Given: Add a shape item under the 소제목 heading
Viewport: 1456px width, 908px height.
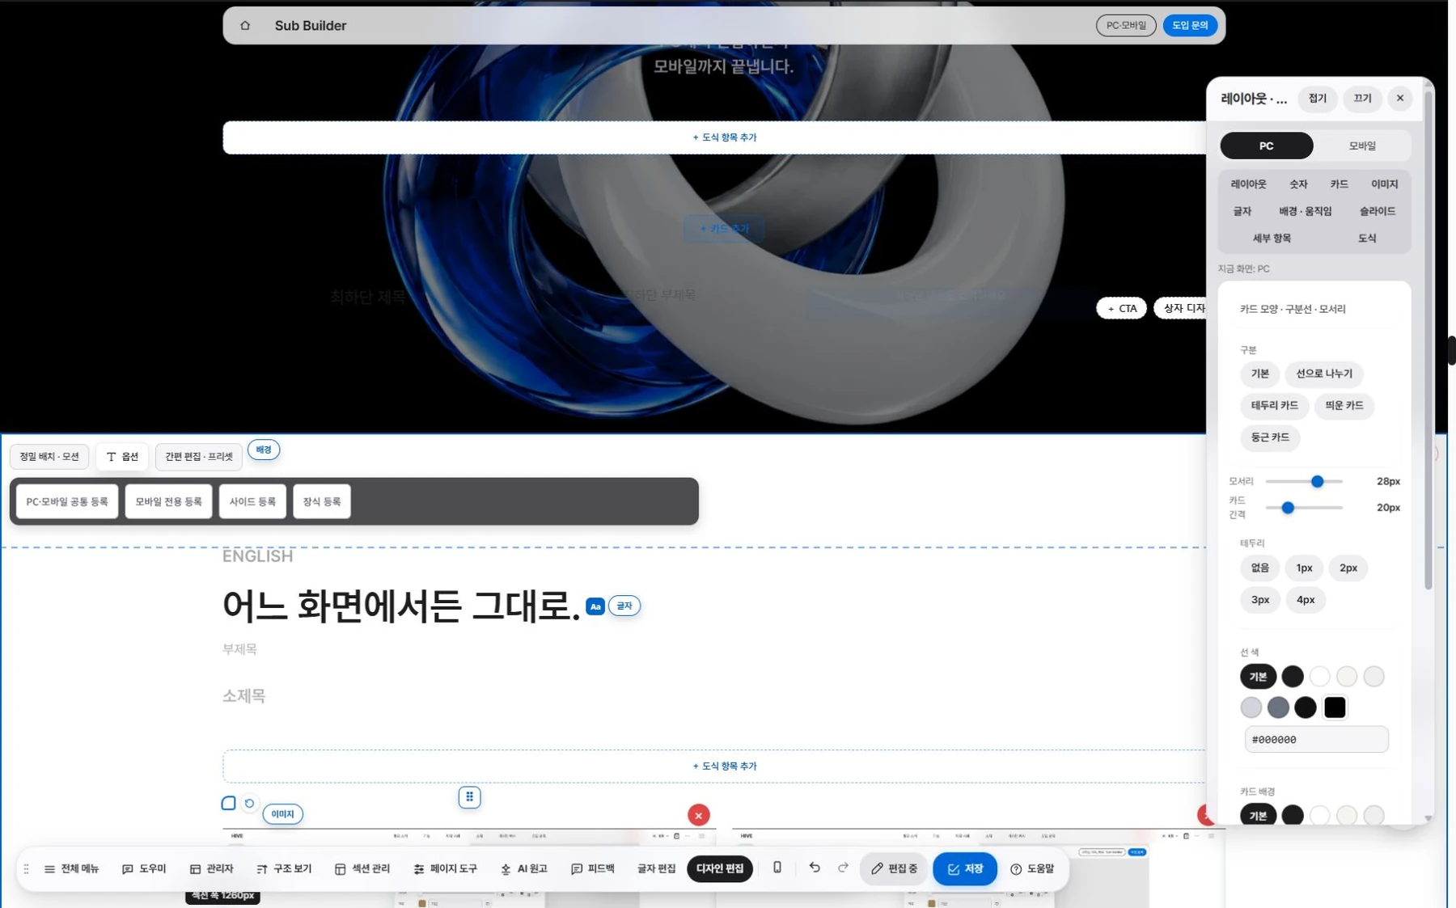Looking at the screenshot, I should coord(724,766).
